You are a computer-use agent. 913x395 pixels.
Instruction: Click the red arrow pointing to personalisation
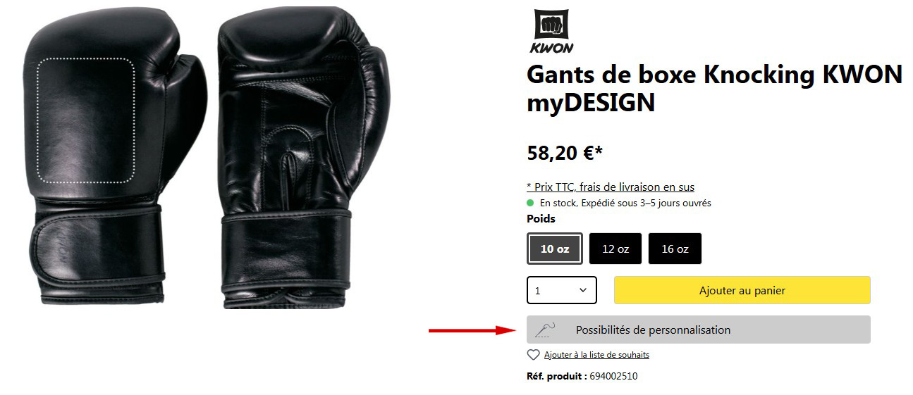(x=473, y=330)
